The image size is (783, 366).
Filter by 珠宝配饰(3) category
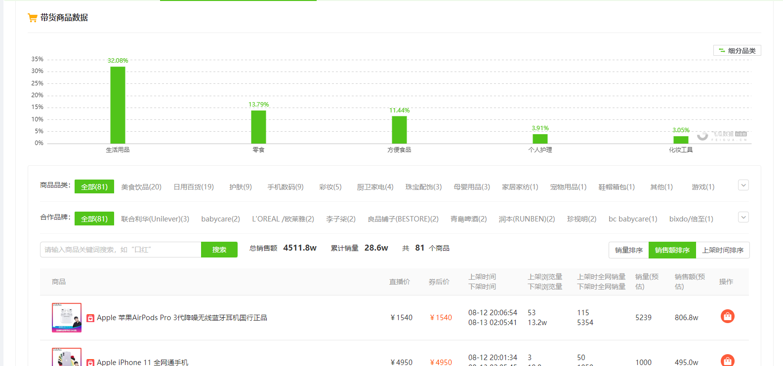coord(423,187)
